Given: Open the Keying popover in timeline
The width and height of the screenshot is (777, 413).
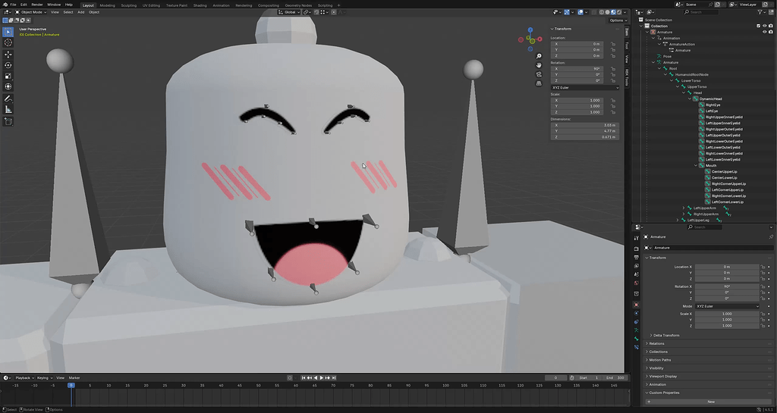Looking at the screenshot, I should (43, 378).
